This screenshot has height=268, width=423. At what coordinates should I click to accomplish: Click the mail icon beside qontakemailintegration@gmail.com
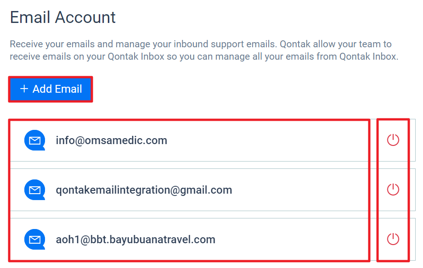click(34, 190)
